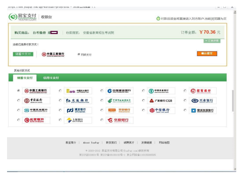The height and width of the screenshot is (180, 240).
Task: Click Ping An Bank logo
Action: [x=119, y=110]
